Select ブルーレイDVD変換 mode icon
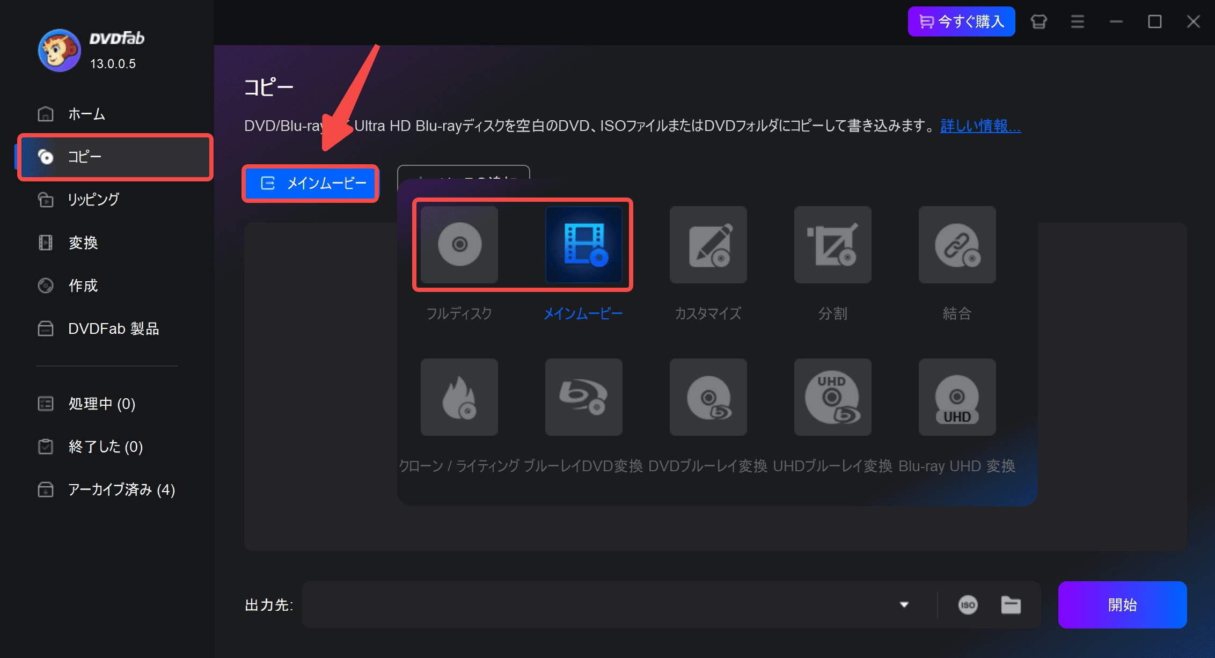Image resolution: width=1215 pixels, height=658 pixels. point(583,397)
